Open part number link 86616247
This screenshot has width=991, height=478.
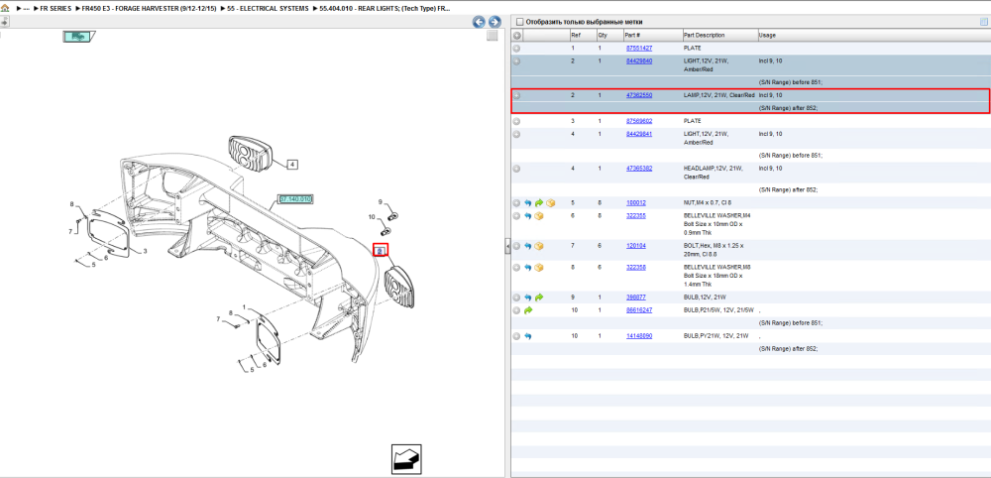[x=639, y=310]
